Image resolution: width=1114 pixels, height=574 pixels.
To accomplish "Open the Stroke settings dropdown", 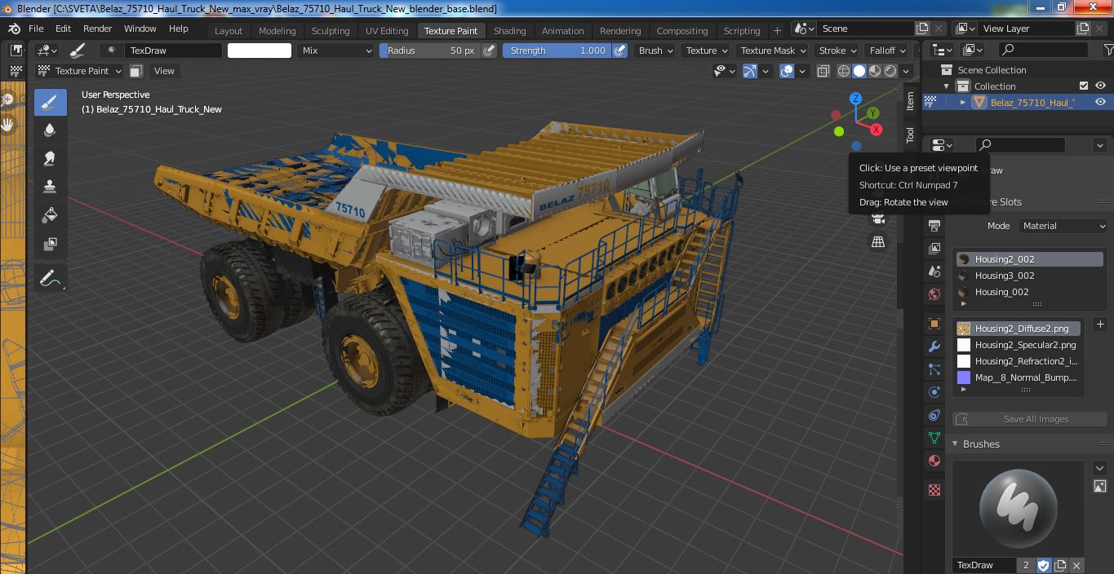I will 837,51.
